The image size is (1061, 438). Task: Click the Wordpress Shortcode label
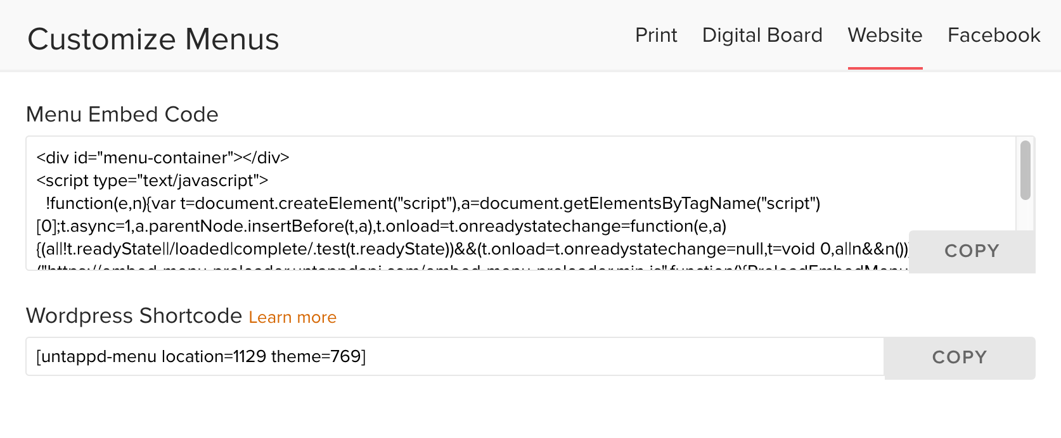click(x=134, y=315)
